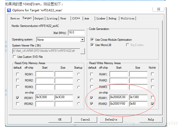Click the Keil icon in the dialog title bar
The width and height of the screenshot is (181, 128).
point(9,10)
